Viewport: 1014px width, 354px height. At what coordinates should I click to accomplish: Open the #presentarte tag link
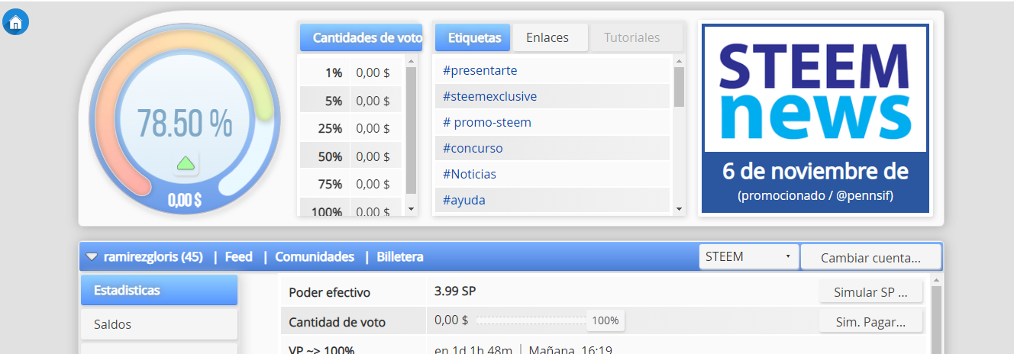point(480,70)
